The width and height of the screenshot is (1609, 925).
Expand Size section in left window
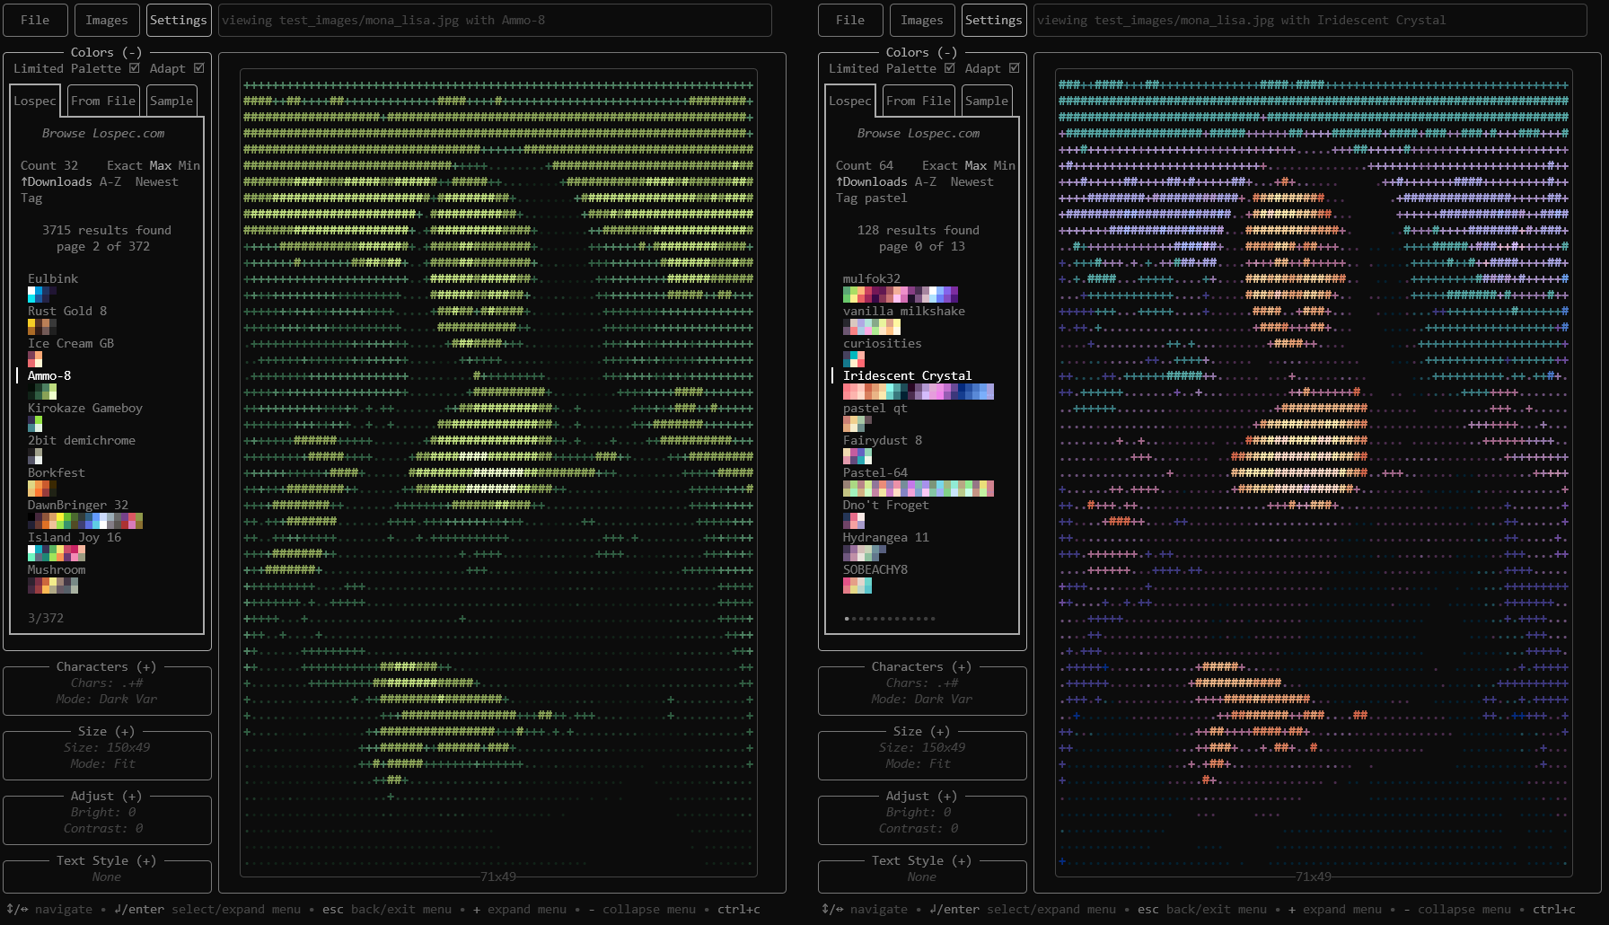coord(107,731)
